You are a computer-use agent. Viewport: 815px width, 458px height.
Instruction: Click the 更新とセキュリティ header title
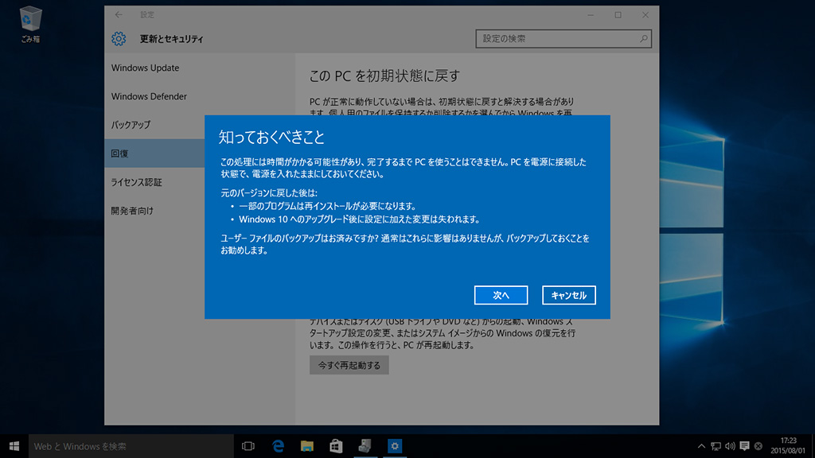point(172,39)
